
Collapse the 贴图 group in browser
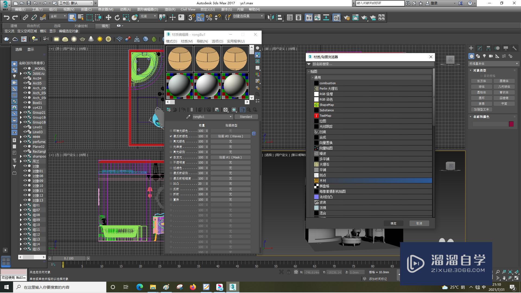309,71
